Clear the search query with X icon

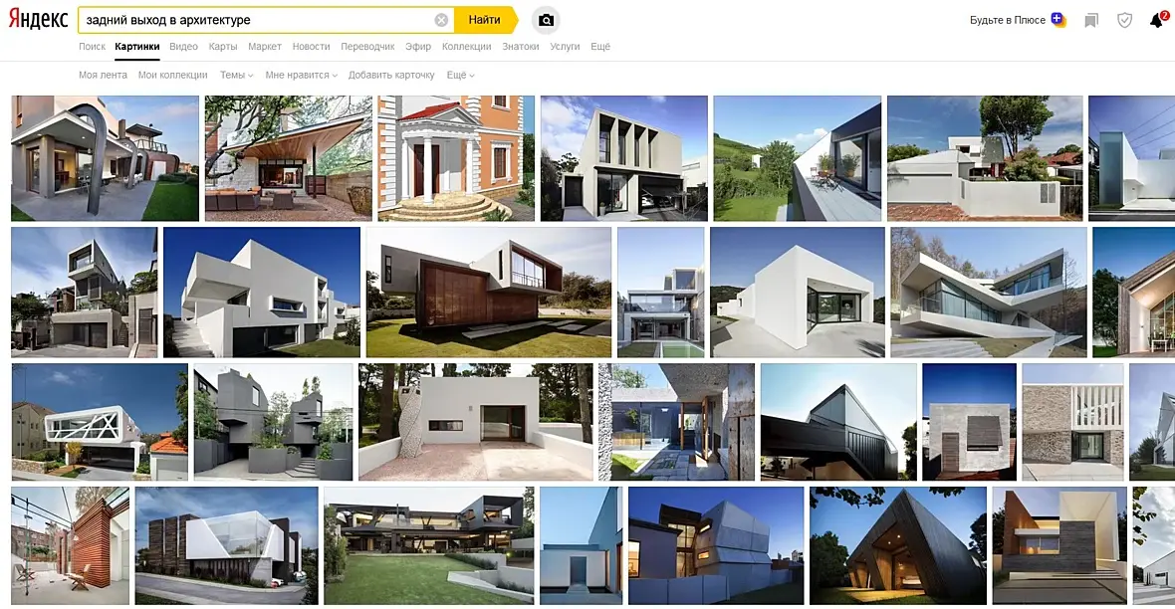(441, 20)
